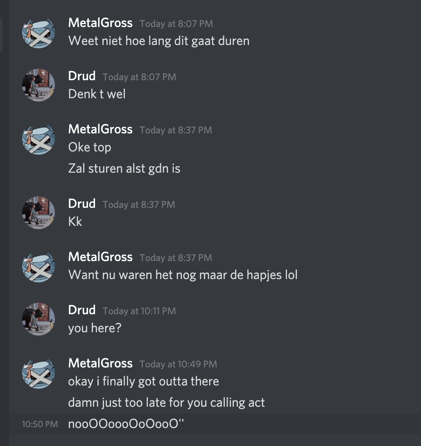Click MetalGross username above 'Oke top'

100,129
